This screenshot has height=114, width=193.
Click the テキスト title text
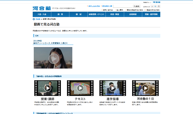click(x=80, y=99)
